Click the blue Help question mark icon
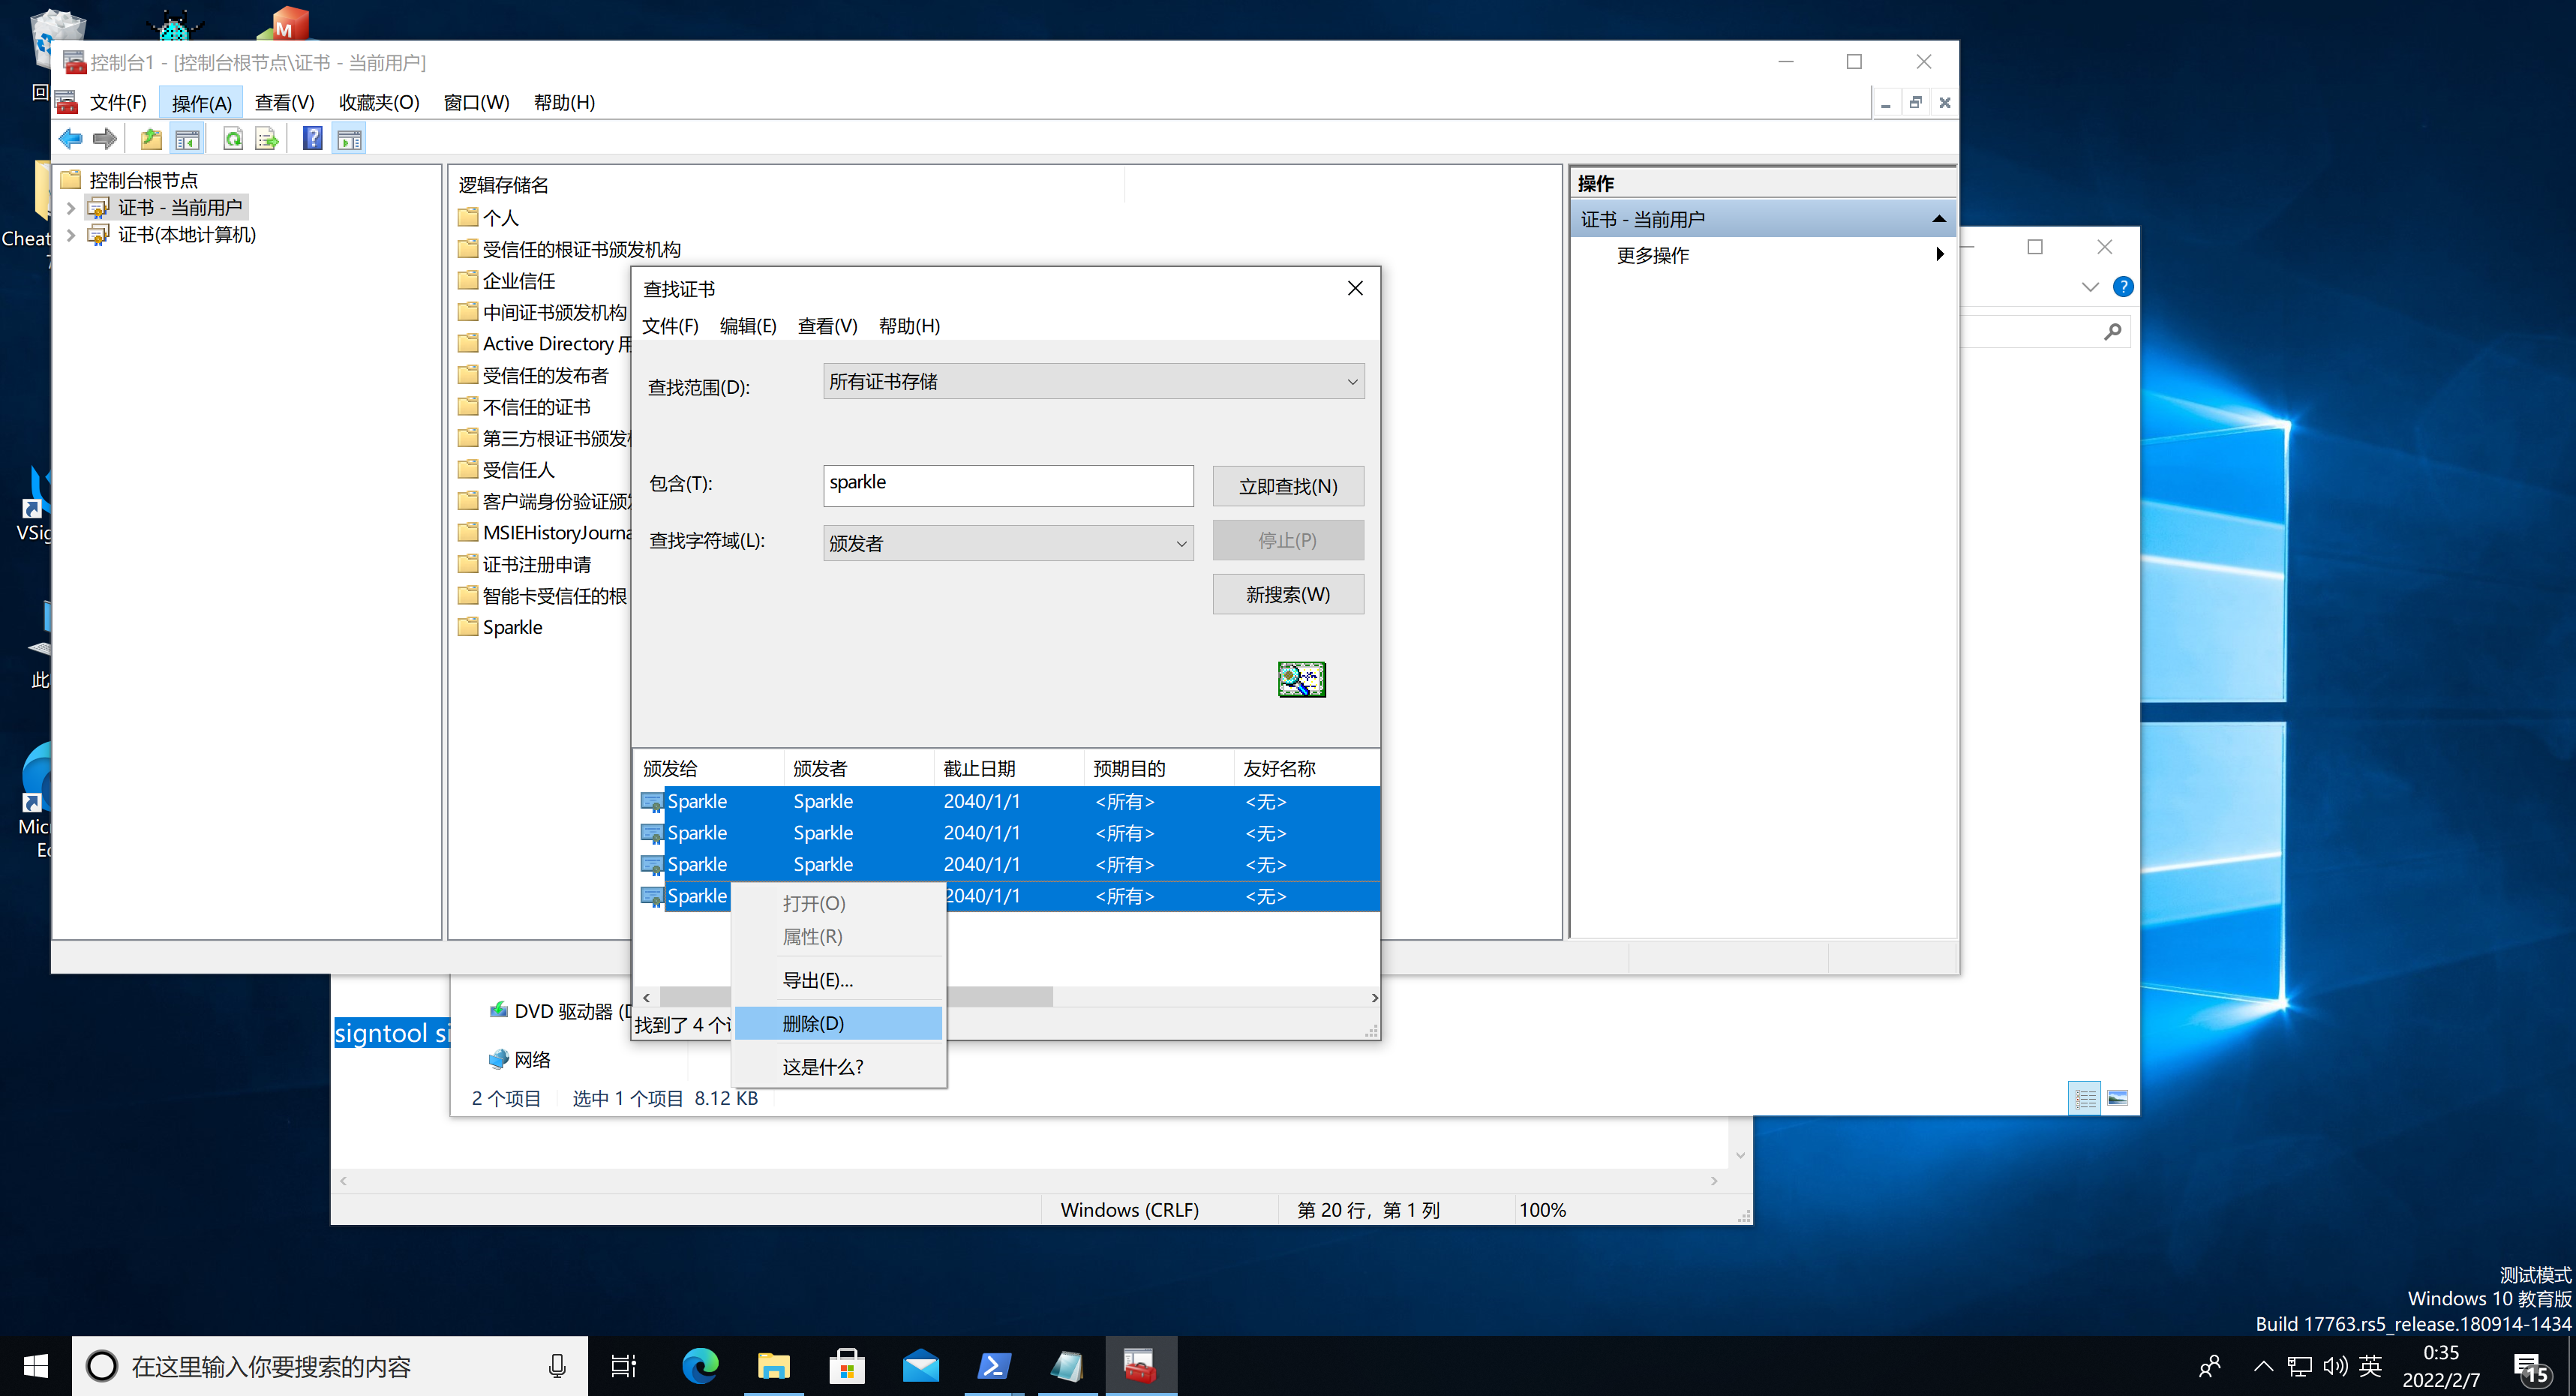This screenshot has height=1396, width=2576. point(313,139)
